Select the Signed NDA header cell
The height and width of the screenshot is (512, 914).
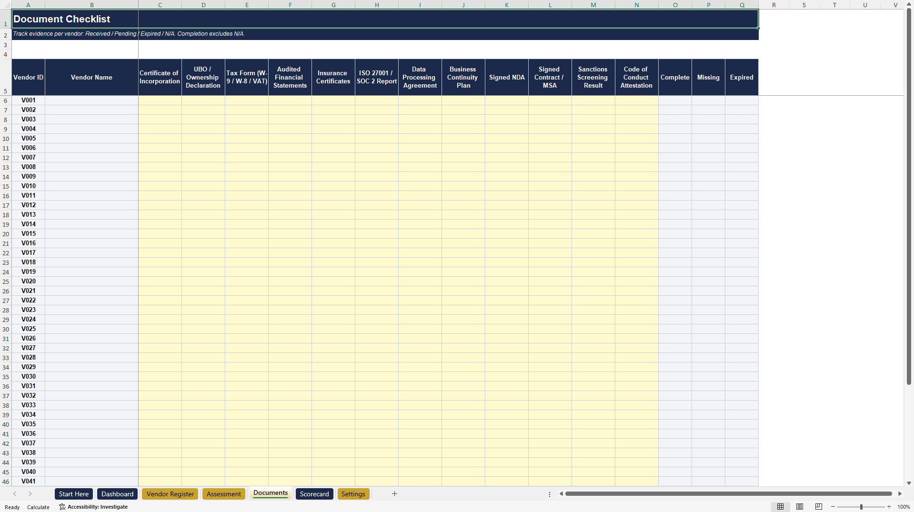click(507, 77)
